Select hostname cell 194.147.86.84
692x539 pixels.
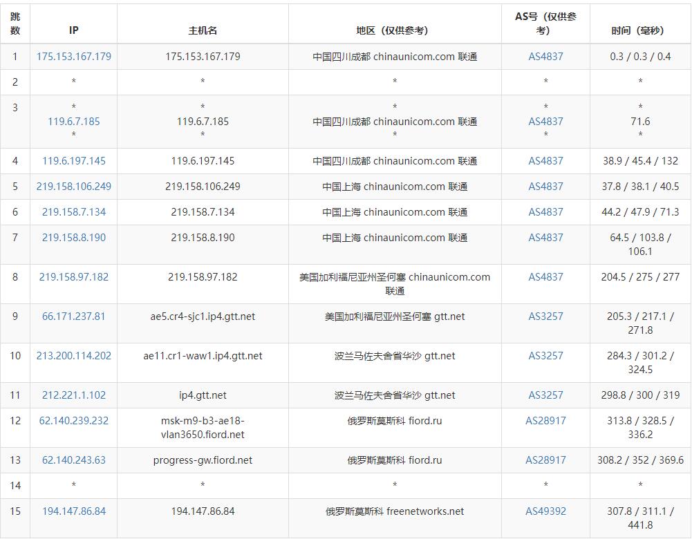click(x=203, y=511)
